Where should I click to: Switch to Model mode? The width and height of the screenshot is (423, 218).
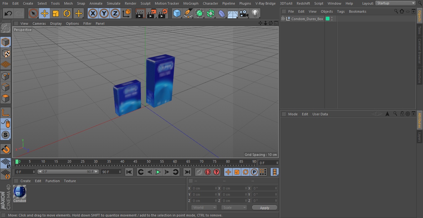(x=6, y=42)
